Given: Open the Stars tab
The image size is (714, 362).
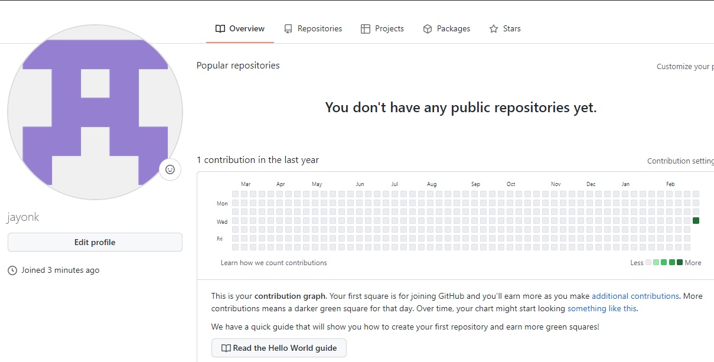Looking at the screenshot, I should point(505,28).
